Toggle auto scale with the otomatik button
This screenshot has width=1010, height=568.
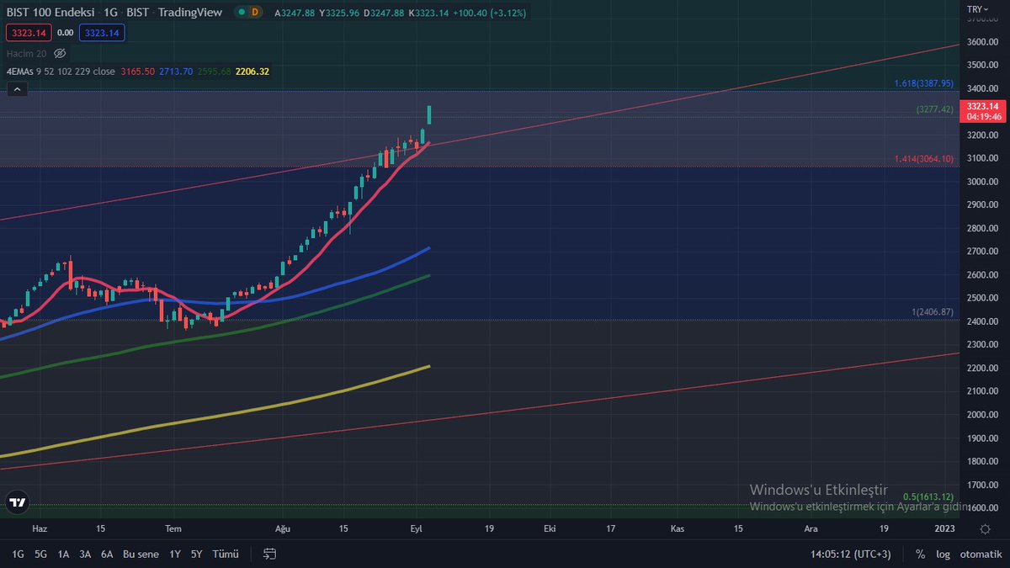(x=980, y=554)
